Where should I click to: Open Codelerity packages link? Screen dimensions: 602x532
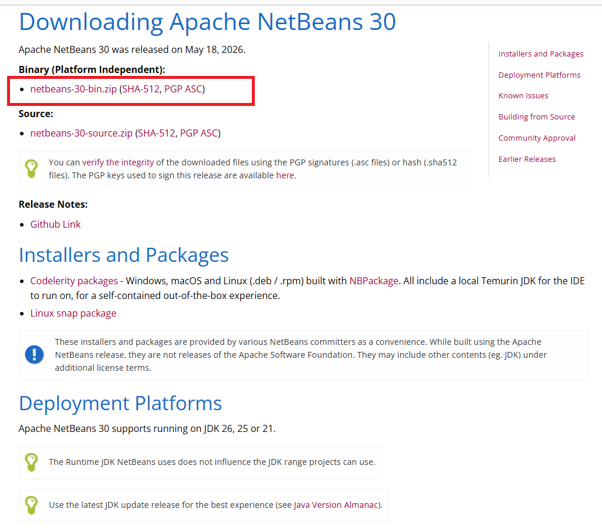74,281
